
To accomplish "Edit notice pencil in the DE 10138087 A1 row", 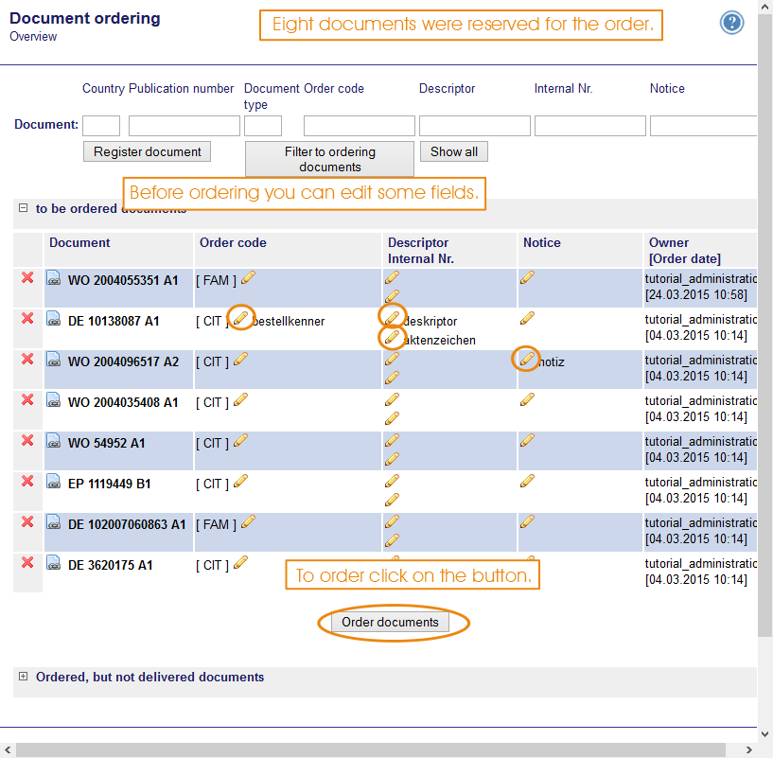I will pyautogui.click(x=527, y=318).
